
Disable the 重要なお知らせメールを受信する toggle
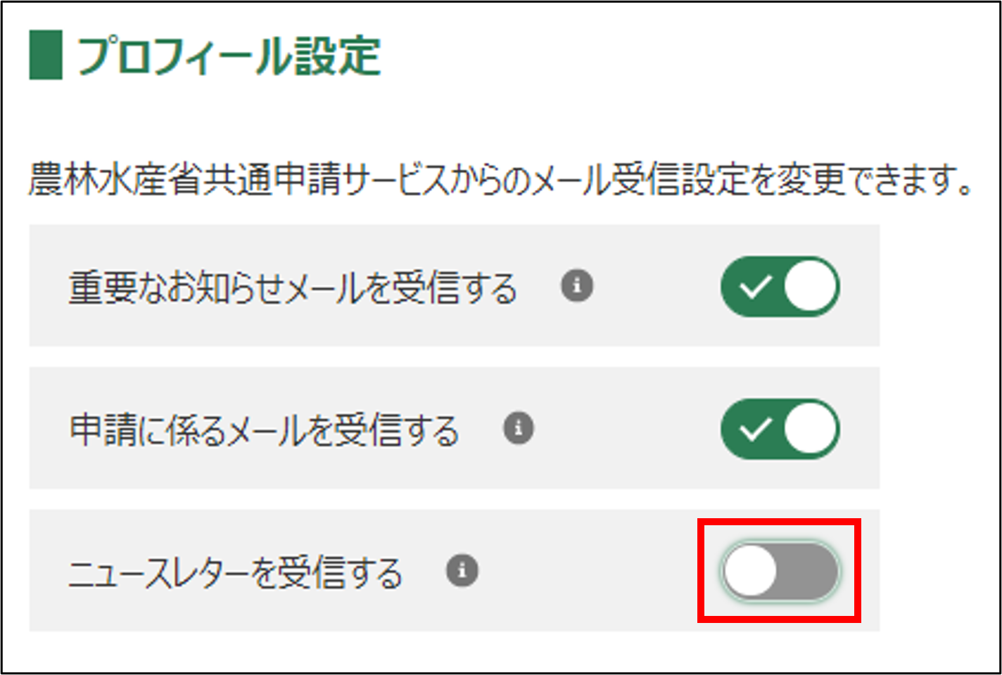[780, 287]
